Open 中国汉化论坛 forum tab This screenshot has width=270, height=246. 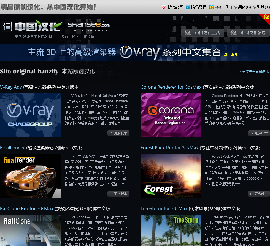click(x=249, y=33)
